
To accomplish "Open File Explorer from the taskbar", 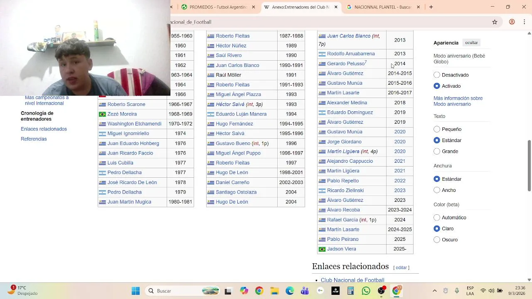I will click(274, 291).
